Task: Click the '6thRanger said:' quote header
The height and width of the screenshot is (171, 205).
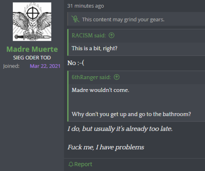Action: [x=91, y=77]
